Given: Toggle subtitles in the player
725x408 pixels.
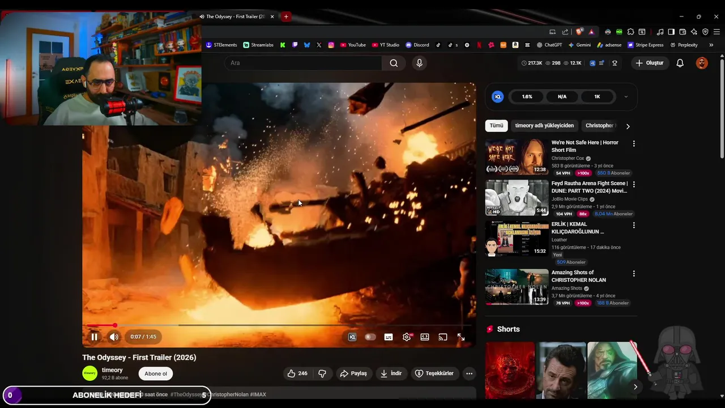Looking at the screenshot, I should point(389,337).
